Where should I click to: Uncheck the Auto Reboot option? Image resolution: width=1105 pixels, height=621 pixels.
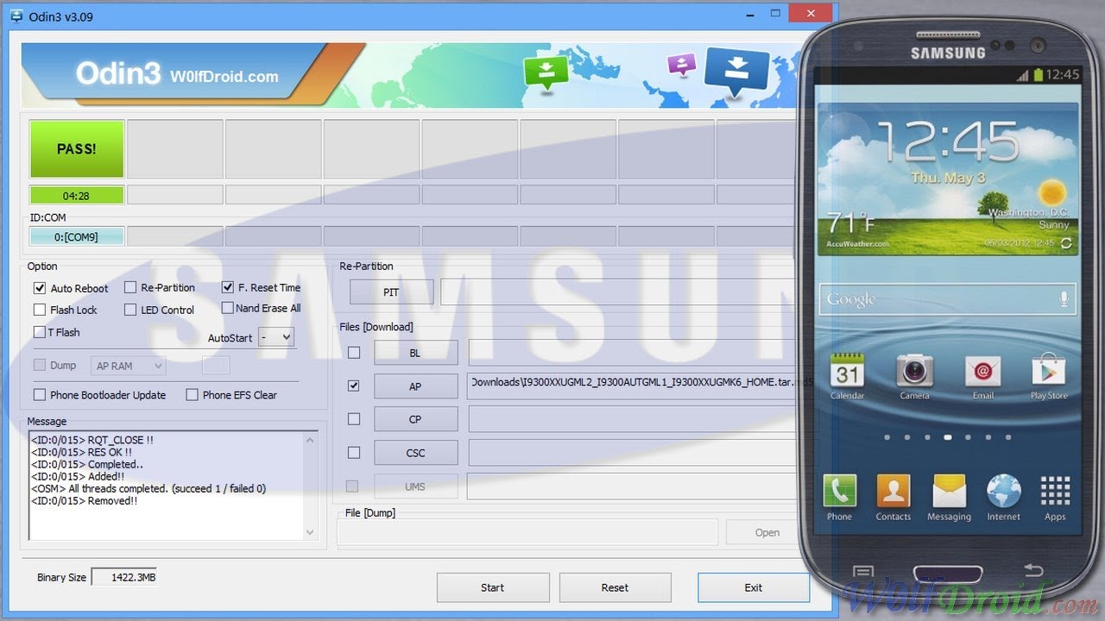(40, 288)
